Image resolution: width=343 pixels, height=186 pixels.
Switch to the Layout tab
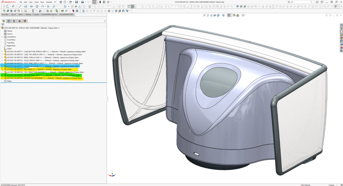13,14
